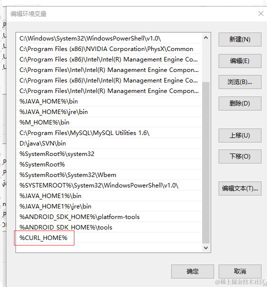This screenshot has width=267, height=287.
Task: Click the list scrollbar down arrow
Action: coord(206,248)
